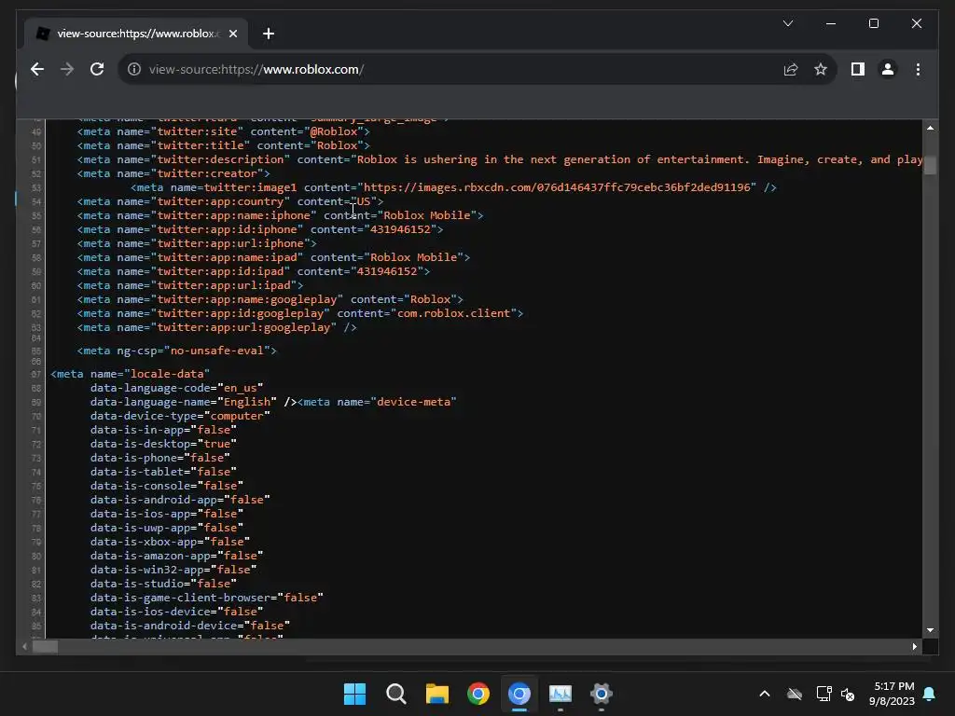Click the network display tray icon
This screenshot has height=716, width=955.
pyautogui.click(x=824, y=694)
